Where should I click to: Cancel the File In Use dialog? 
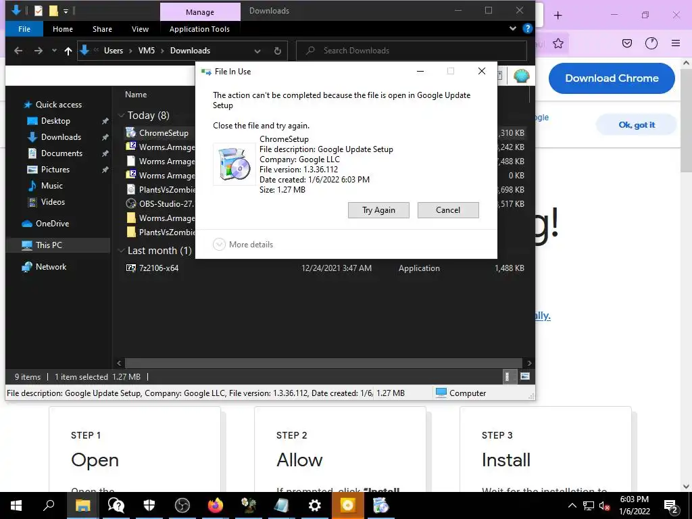(x=448, y=210)
